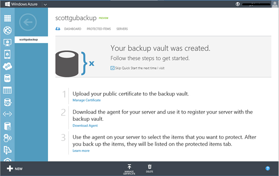Select scottgubackup vault in the list
The height and width of the screenshot is (176, 279).
point(27,40)
